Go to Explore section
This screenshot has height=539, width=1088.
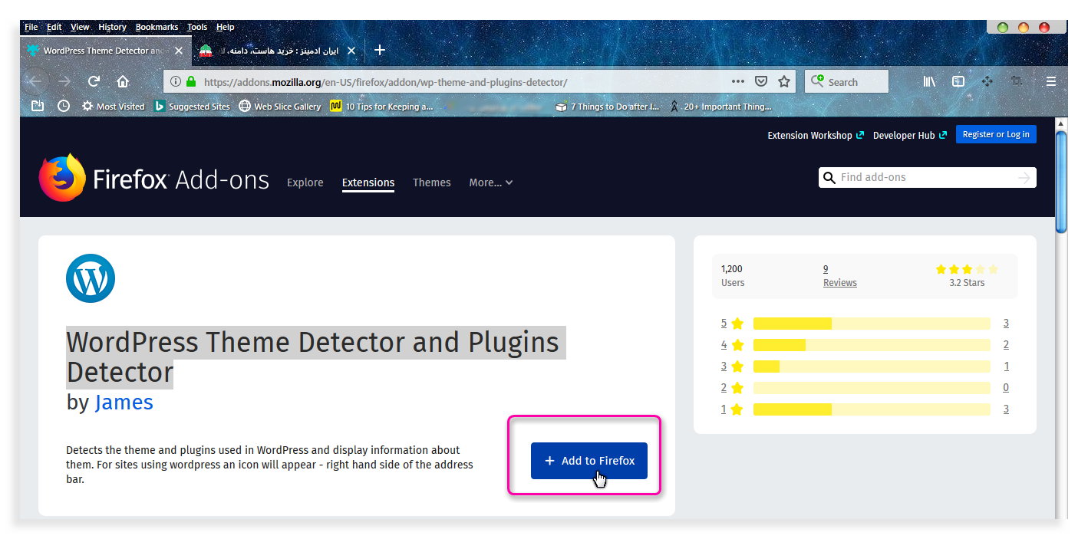tap(305, 182)
